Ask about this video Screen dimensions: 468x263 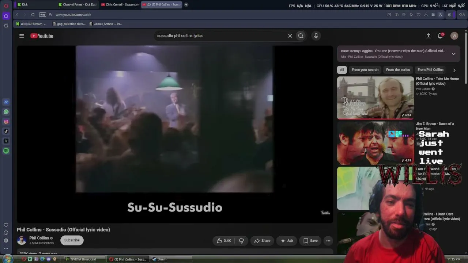(287, 241)
